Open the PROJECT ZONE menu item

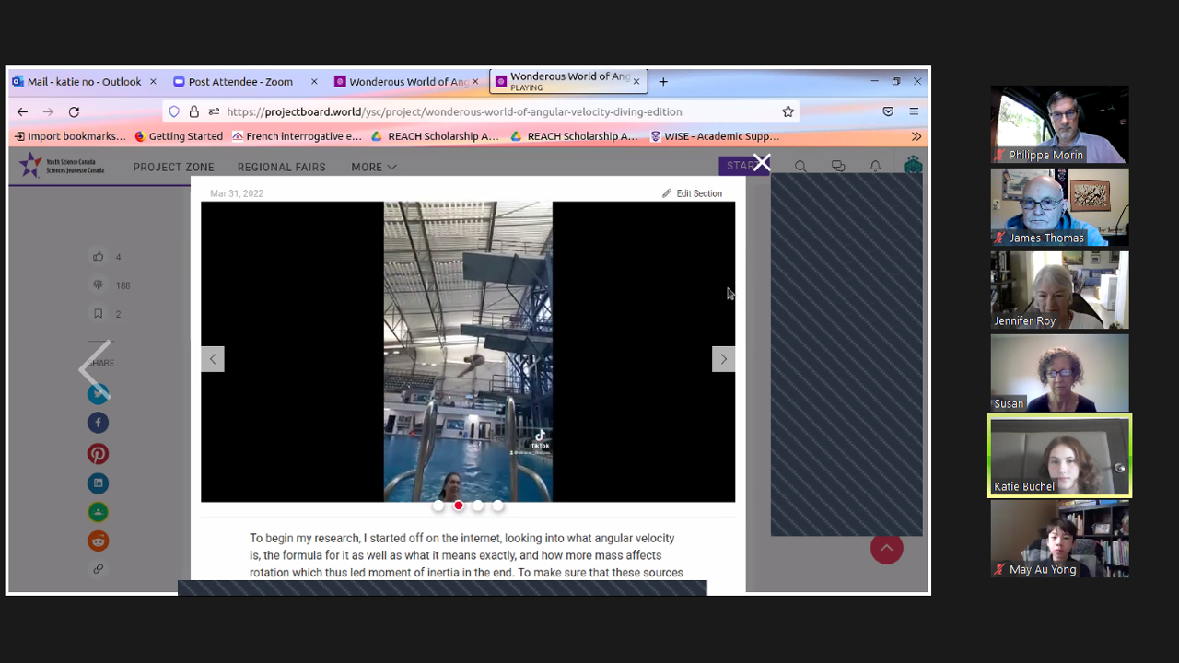click(173, 167)
